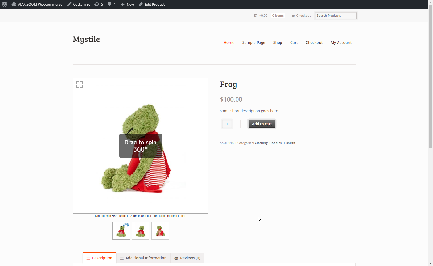Open the AJAX-ZOOM Woocommerce dashboard item

pyautogui.click(x=37, y=4)
